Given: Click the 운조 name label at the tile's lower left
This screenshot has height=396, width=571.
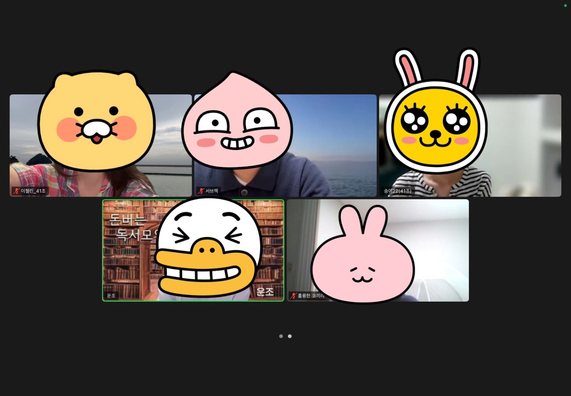Looking at the screenshot, I should click(x=111, y=296).
